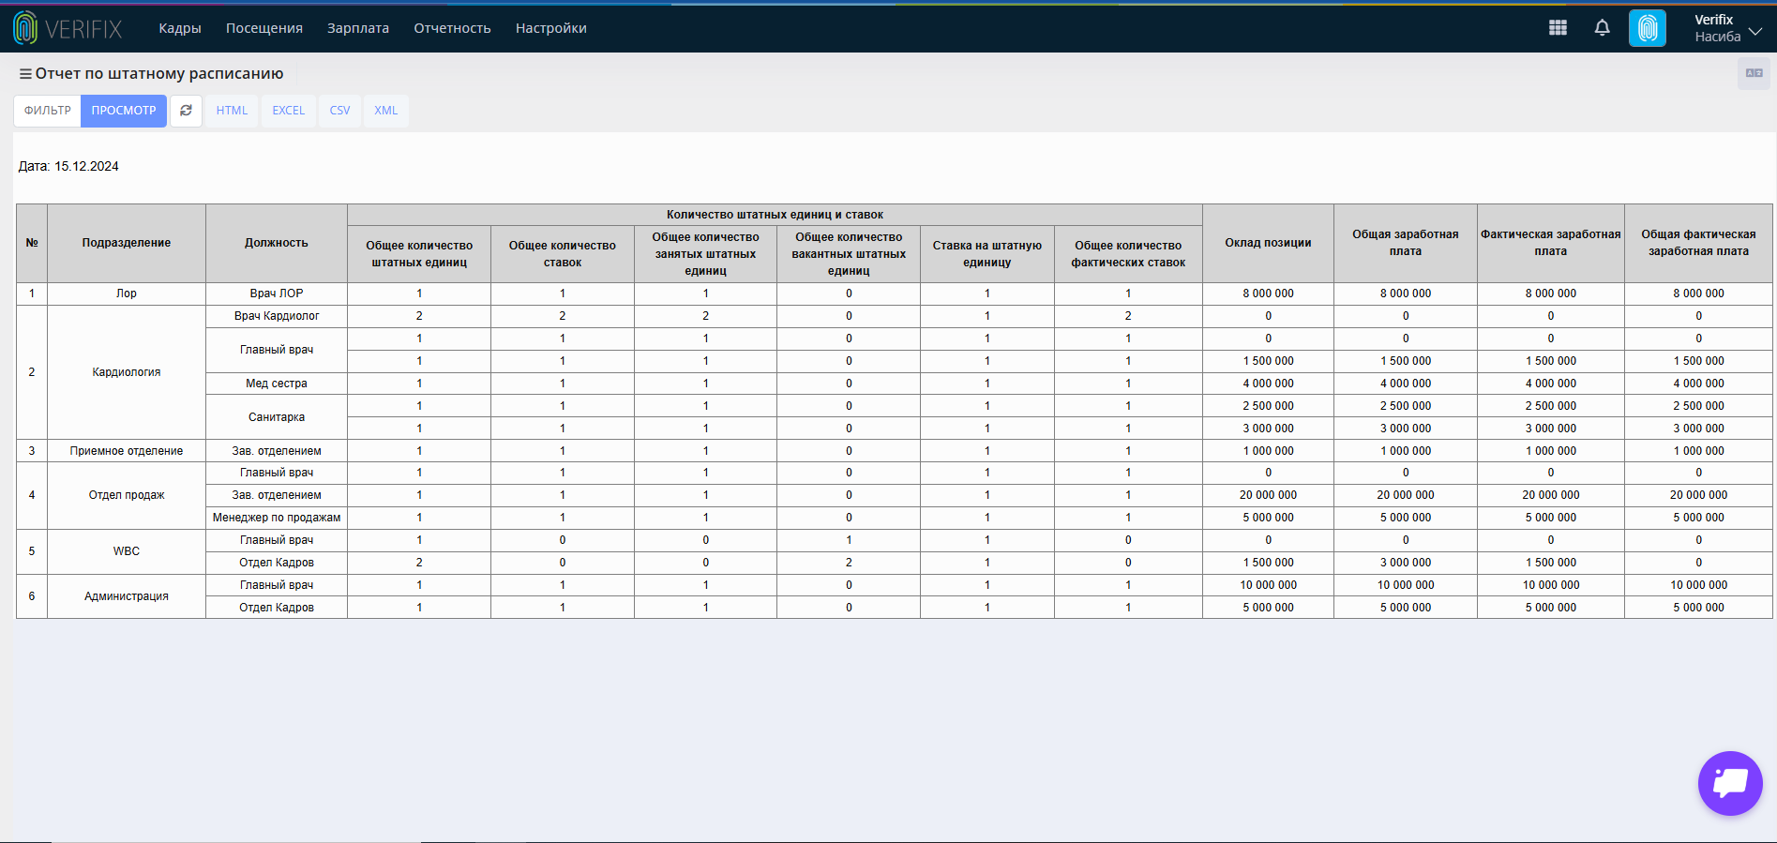Click the Отчет по штатному расписанию title
This screenshot has width=1777, height=843.
coord(159,74)
